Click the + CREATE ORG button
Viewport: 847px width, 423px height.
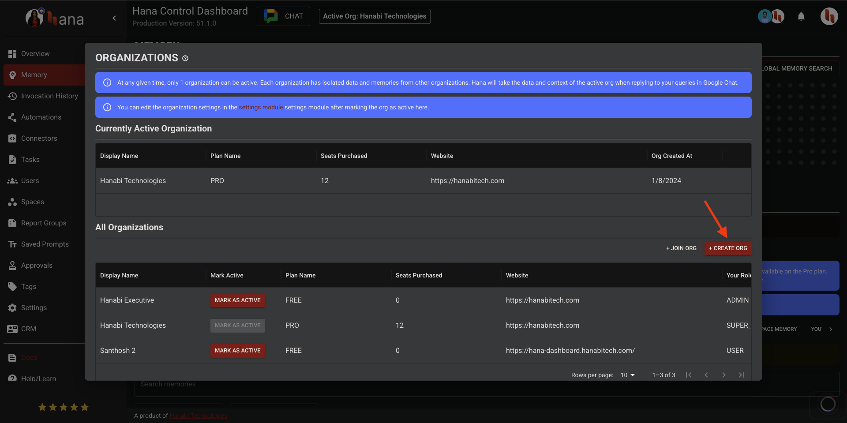tap(728, 248)
